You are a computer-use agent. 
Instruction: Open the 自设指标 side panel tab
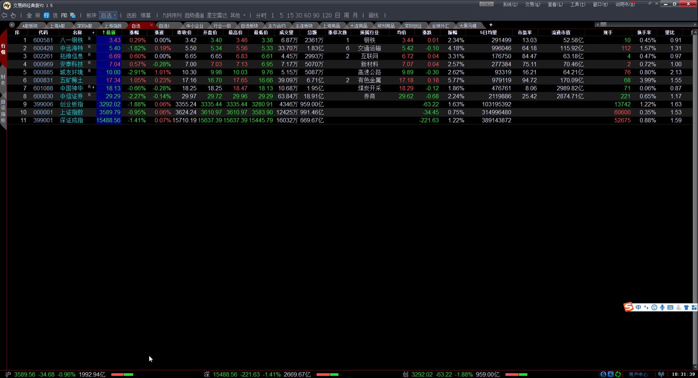click(3, 111)
